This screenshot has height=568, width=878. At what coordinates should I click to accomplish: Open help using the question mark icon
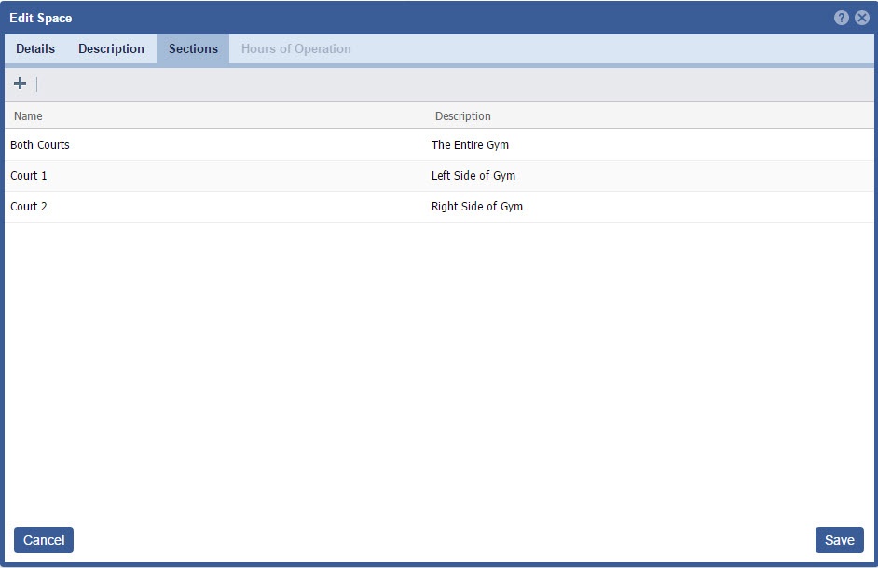[842, 18]
